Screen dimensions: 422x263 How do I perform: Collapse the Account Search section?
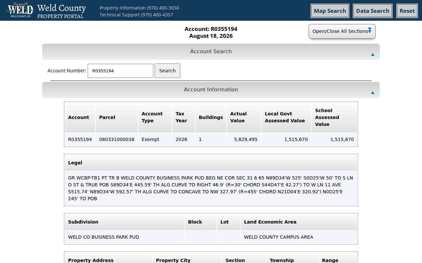211,52
